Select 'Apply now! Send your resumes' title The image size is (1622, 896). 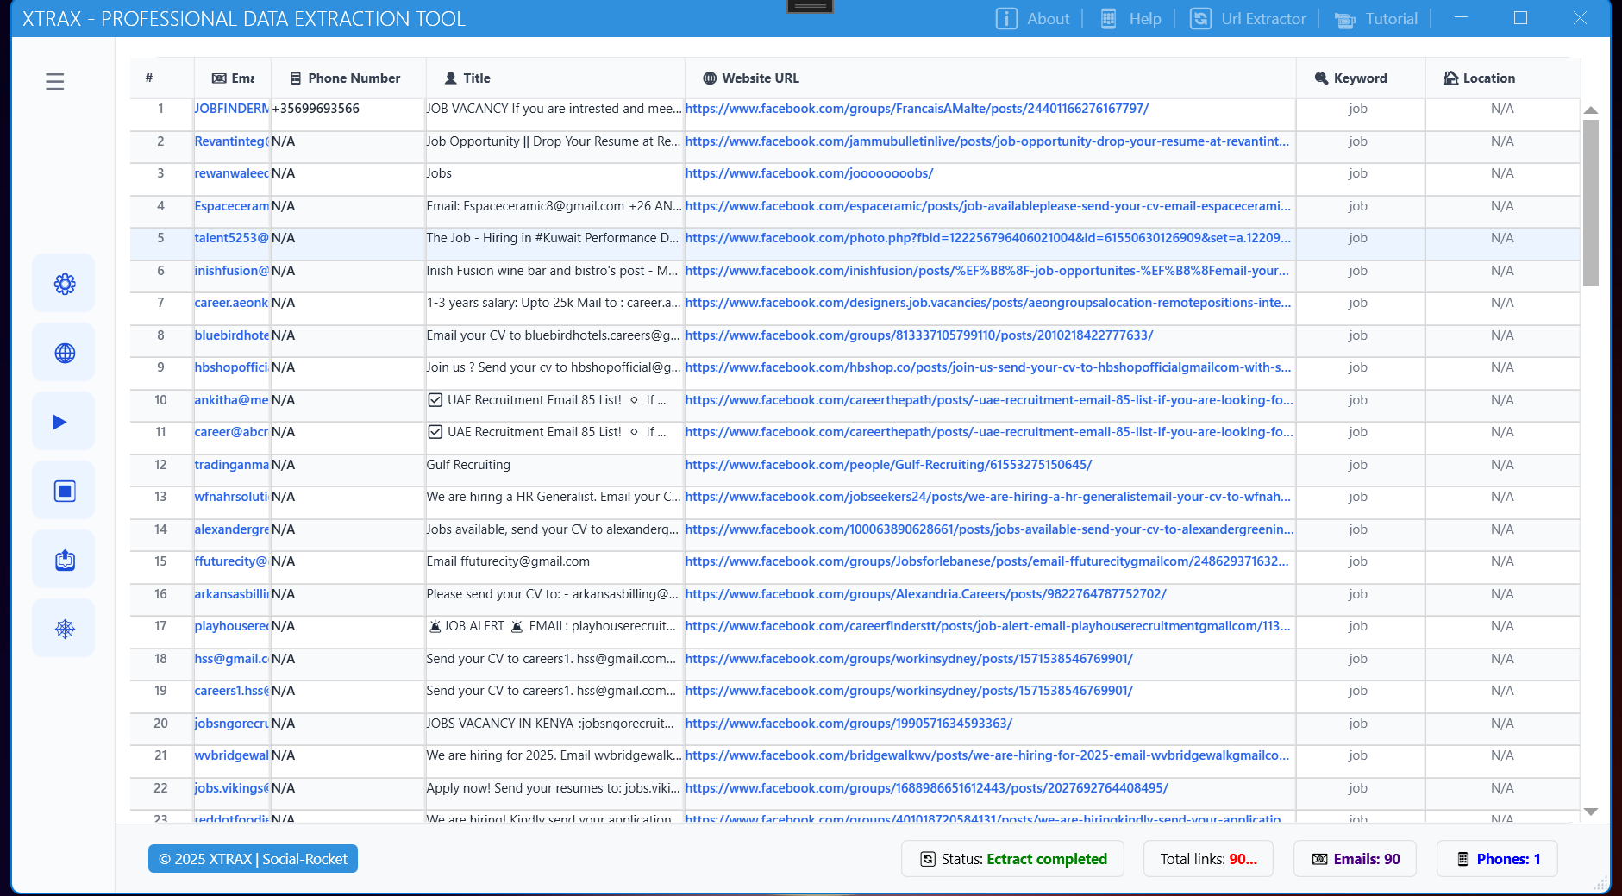[554, 788]
